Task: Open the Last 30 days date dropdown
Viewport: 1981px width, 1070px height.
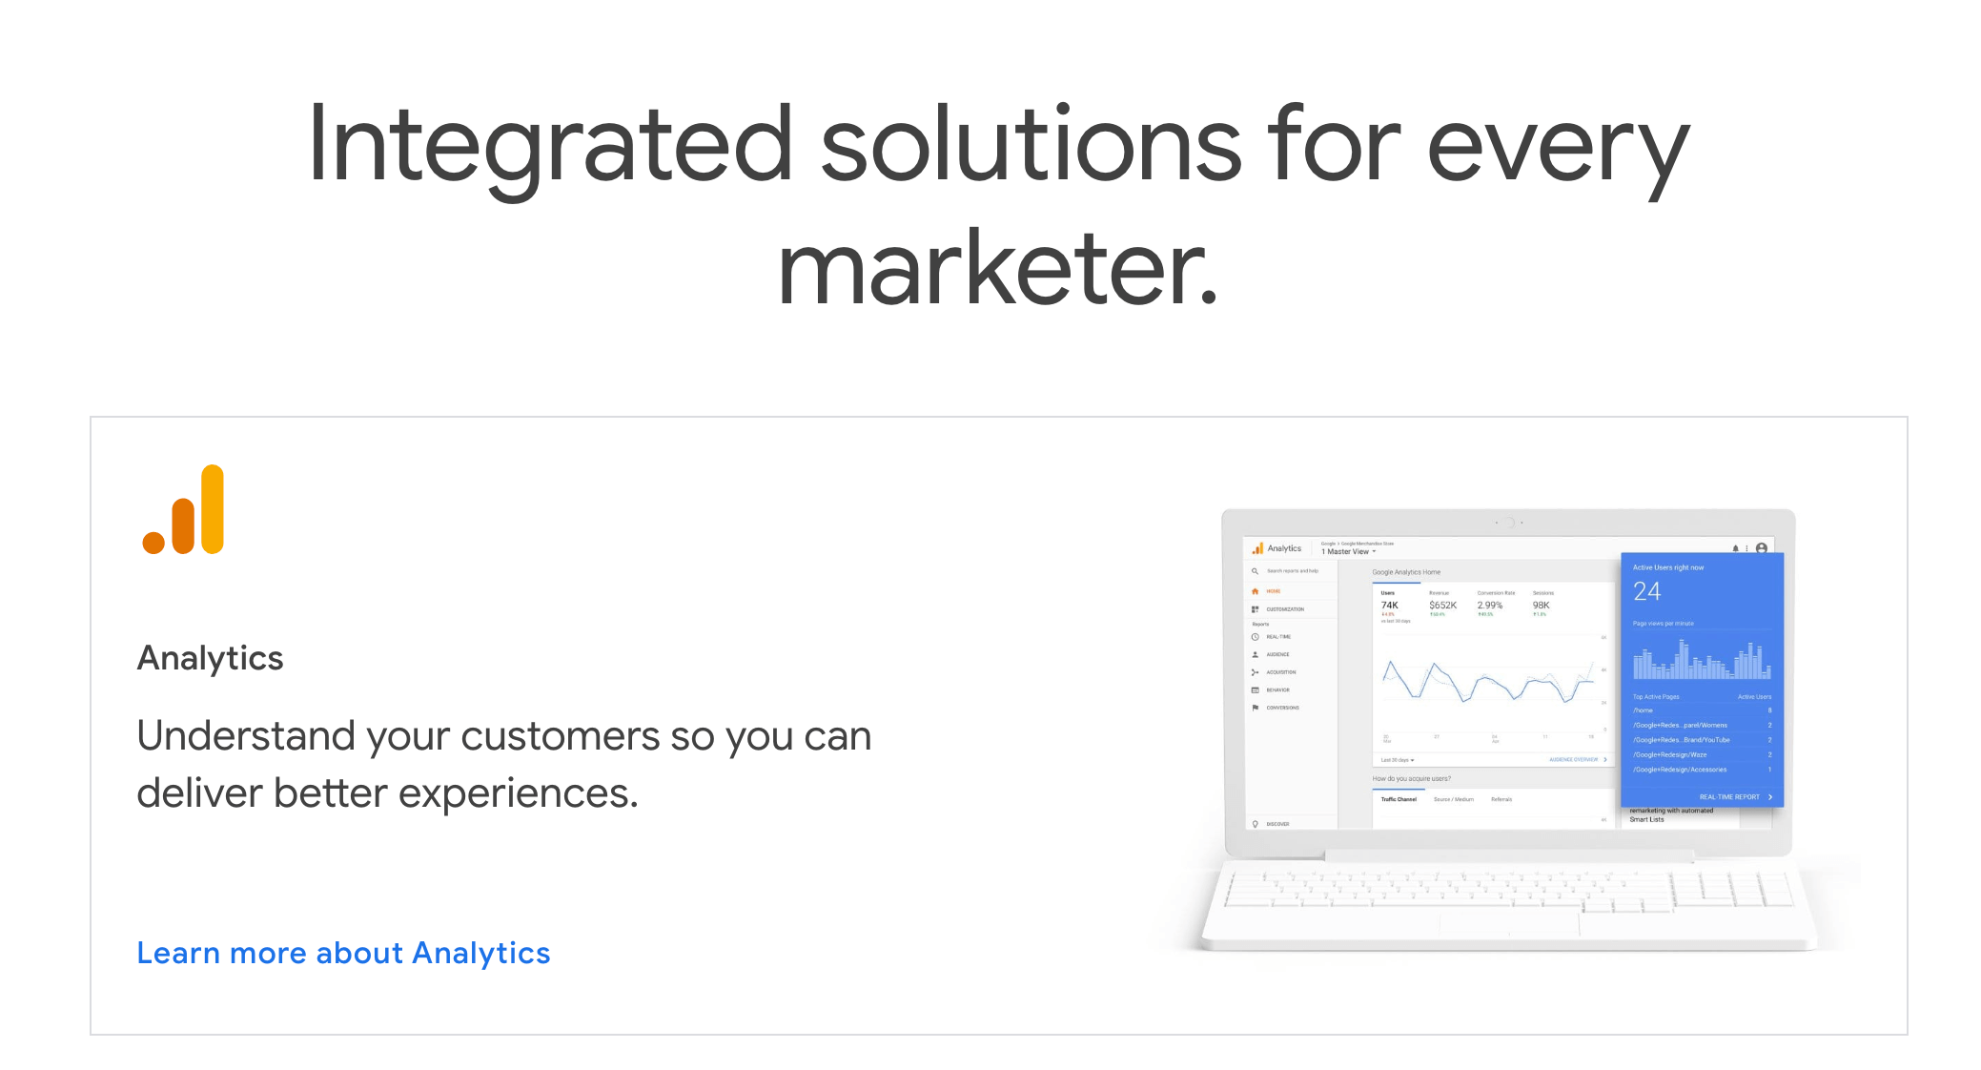Action: click(1398, 760)
